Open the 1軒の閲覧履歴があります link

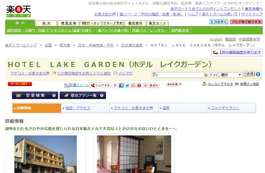click(240, 52)
